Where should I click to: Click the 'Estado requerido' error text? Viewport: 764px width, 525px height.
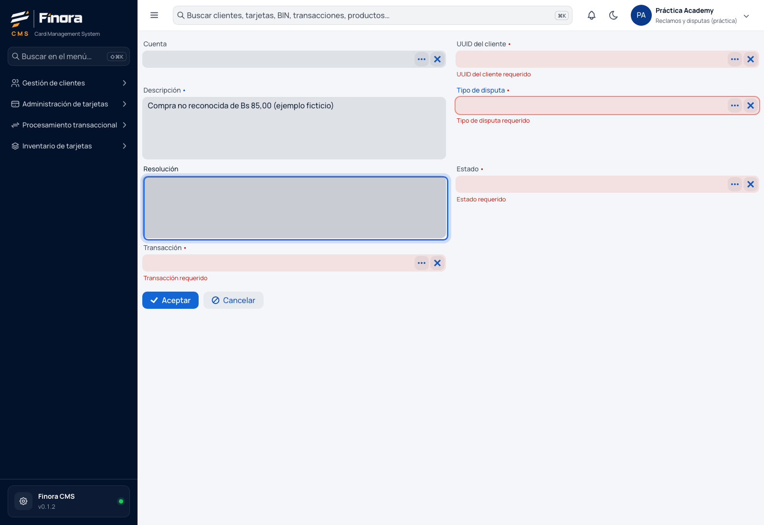pos(481,199)
